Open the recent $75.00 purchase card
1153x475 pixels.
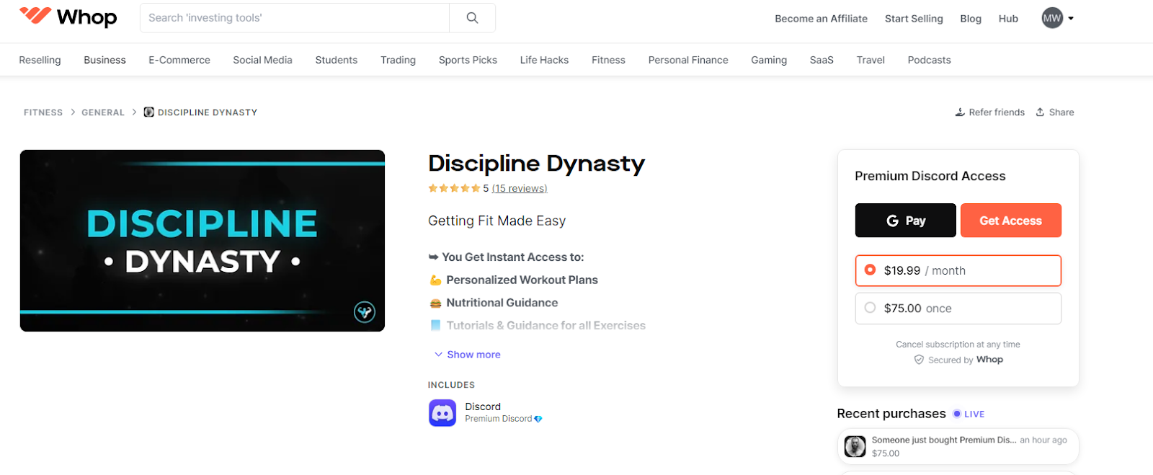(958, 446)
